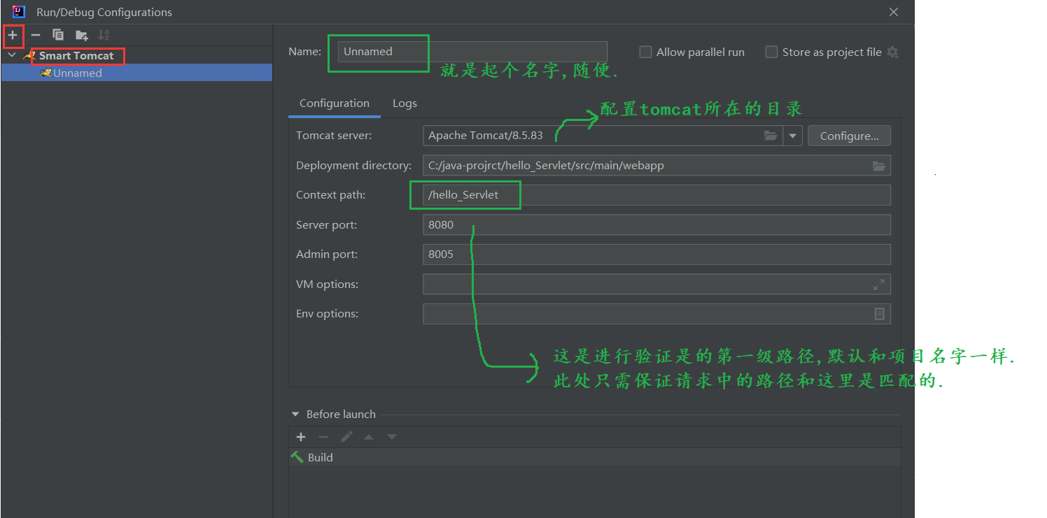Sort configurations alphabetically
Screen dimensions: 1047x518
pos(104,35)
